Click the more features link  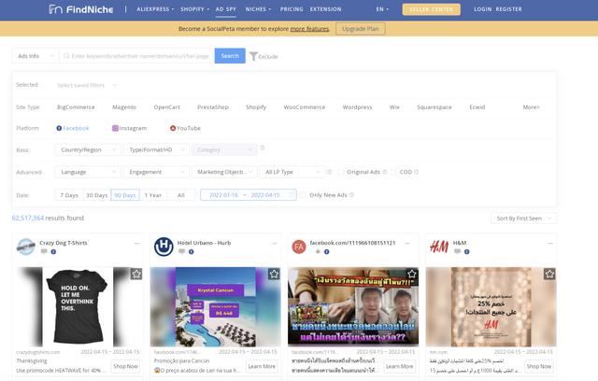pyautogui.click(x=309, y=29)
